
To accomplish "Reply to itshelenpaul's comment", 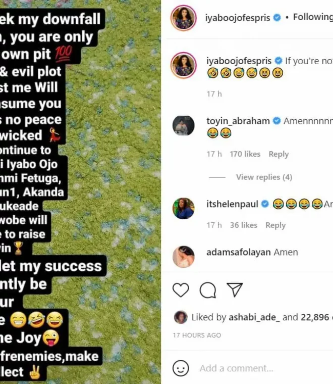I will [x=275, y=225].
